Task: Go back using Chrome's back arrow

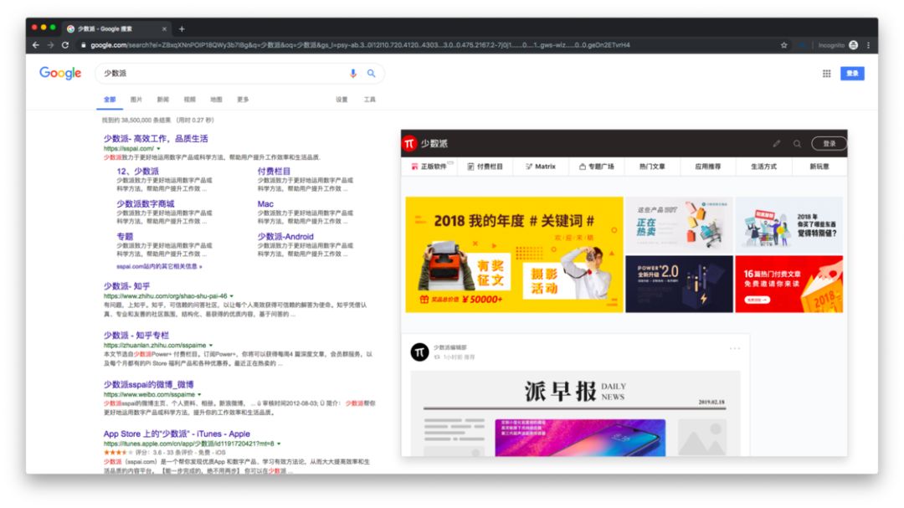Action: tap(36, 45)
